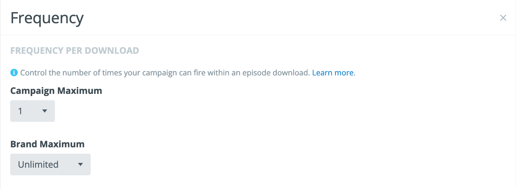This screenshot has width=516, height=189.
Task: Click the blue info icon
Action: tap(14, 73)
